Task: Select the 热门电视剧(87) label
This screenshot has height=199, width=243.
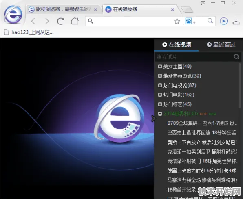Action: pos(180,85)
